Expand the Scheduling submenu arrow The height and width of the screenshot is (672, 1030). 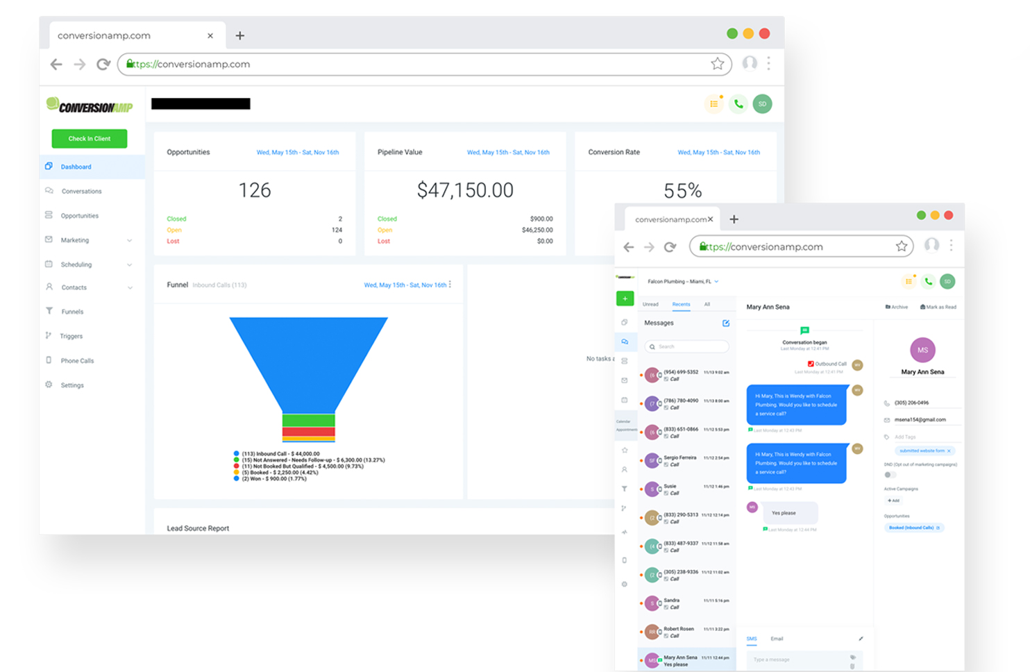click(x=130, y=264)
